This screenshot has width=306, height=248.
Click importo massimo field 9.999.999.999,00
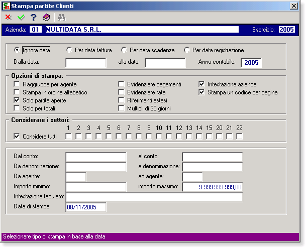213,187
